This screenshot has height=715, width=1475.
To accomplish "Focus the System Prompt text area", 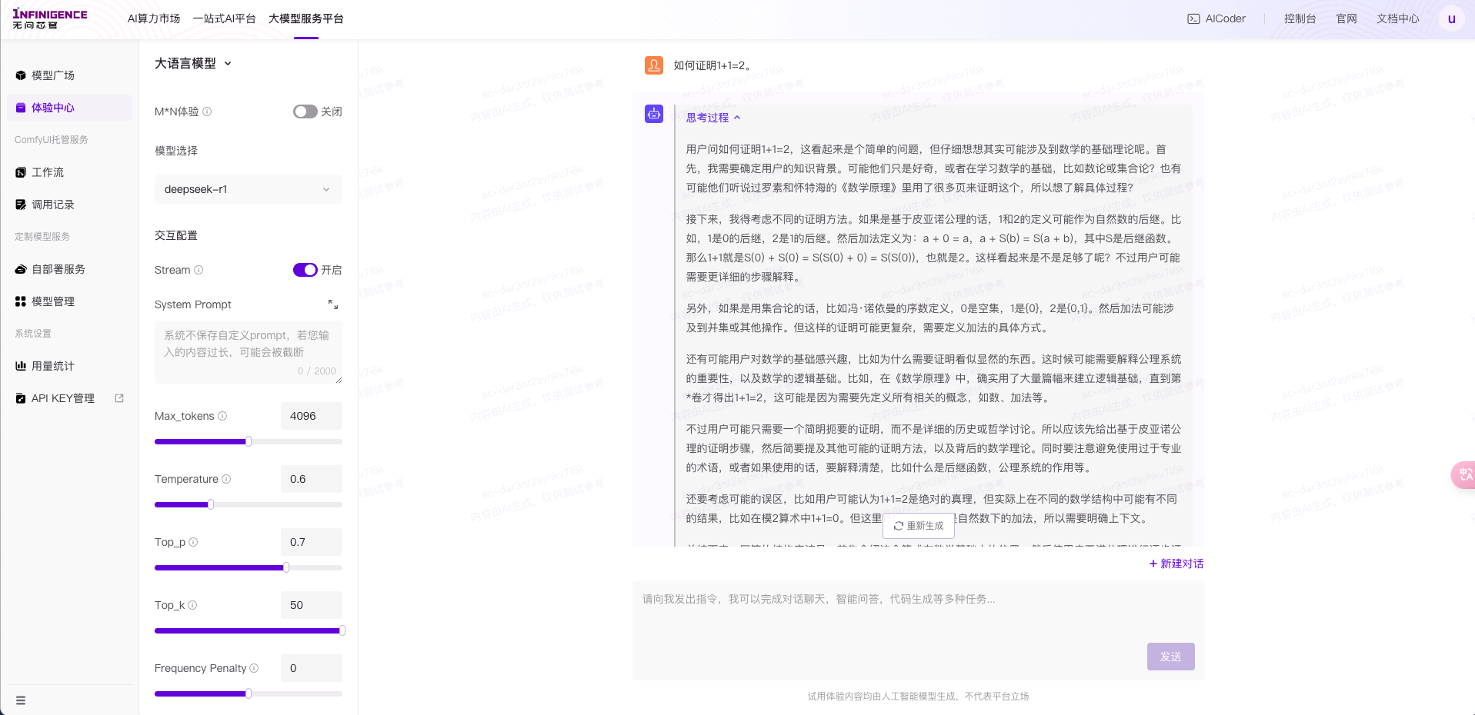I will tap(249, 352).
